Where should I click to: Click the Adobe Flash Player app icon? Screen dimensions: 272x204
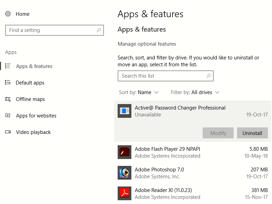click(x=125, y=152)
